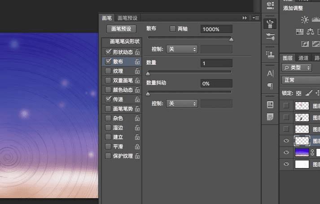The height and width of the screenshot is (204, 320).
Task: Show the hidden layer with the black figure thumbnail
Action: [286, 117]
